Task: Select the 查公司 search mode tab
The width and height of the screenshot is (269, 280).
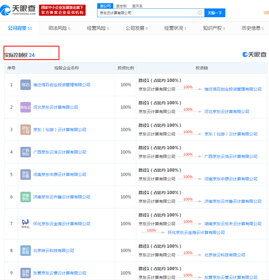Action: [x=105, y=6]
